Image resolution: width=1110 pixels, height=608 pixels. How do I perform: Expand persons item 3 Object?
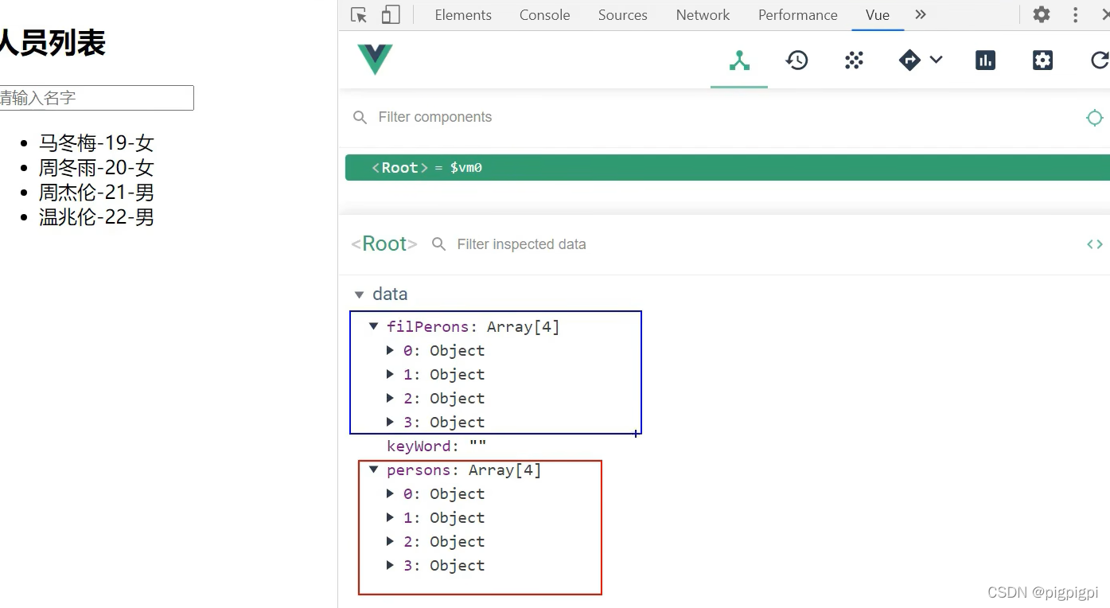(x=390, y=565)
